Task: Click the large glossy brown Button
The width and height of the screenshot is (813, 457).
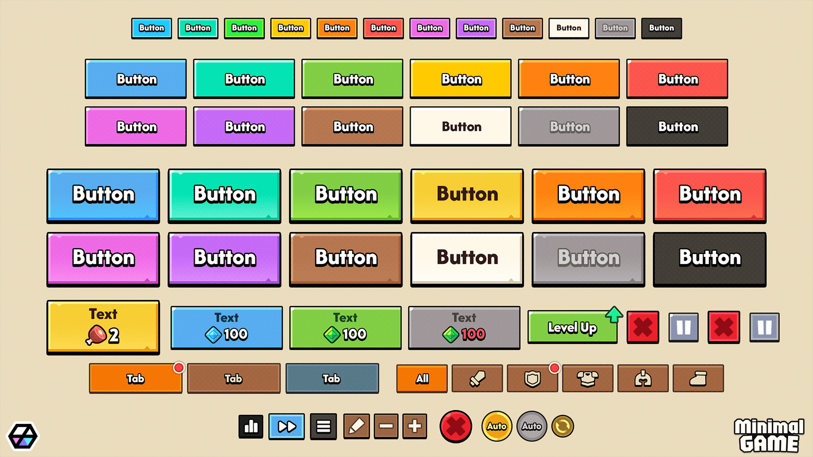Action: tap(346, 259)
